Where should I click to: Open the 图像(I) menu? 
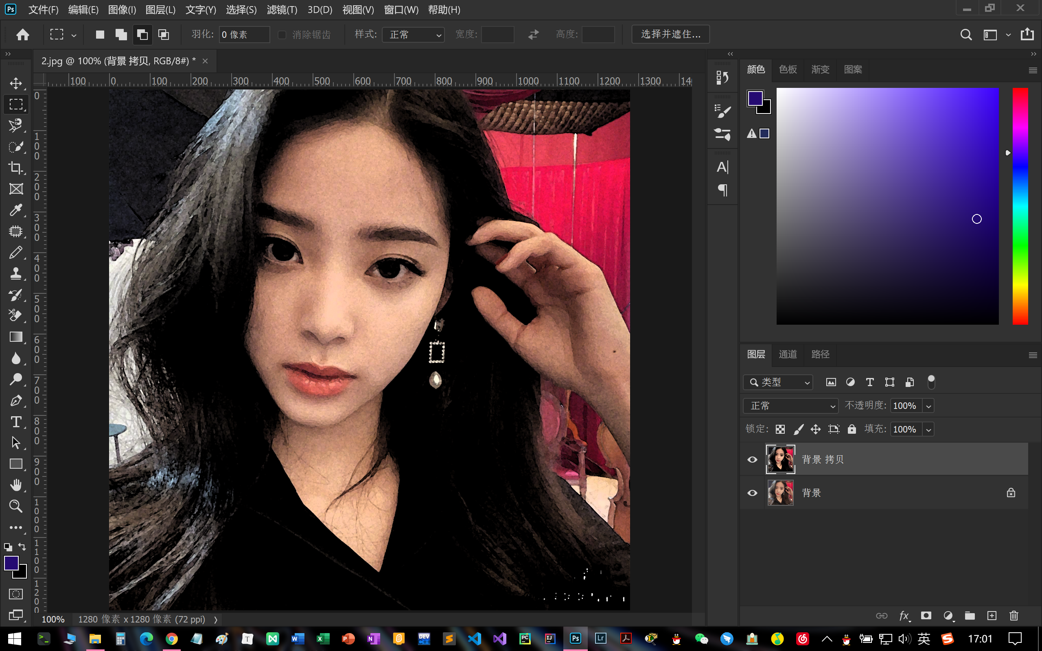pyautogui.click(x=122, y=9)
